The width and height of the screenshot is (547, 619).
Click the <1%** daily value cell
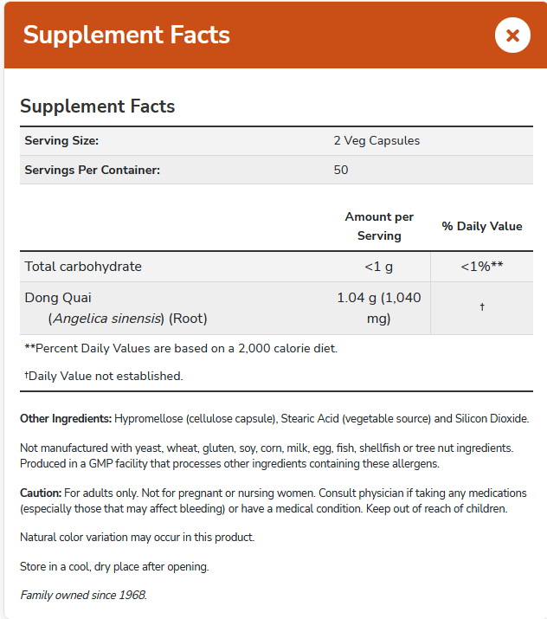click(x=482, y=267)
